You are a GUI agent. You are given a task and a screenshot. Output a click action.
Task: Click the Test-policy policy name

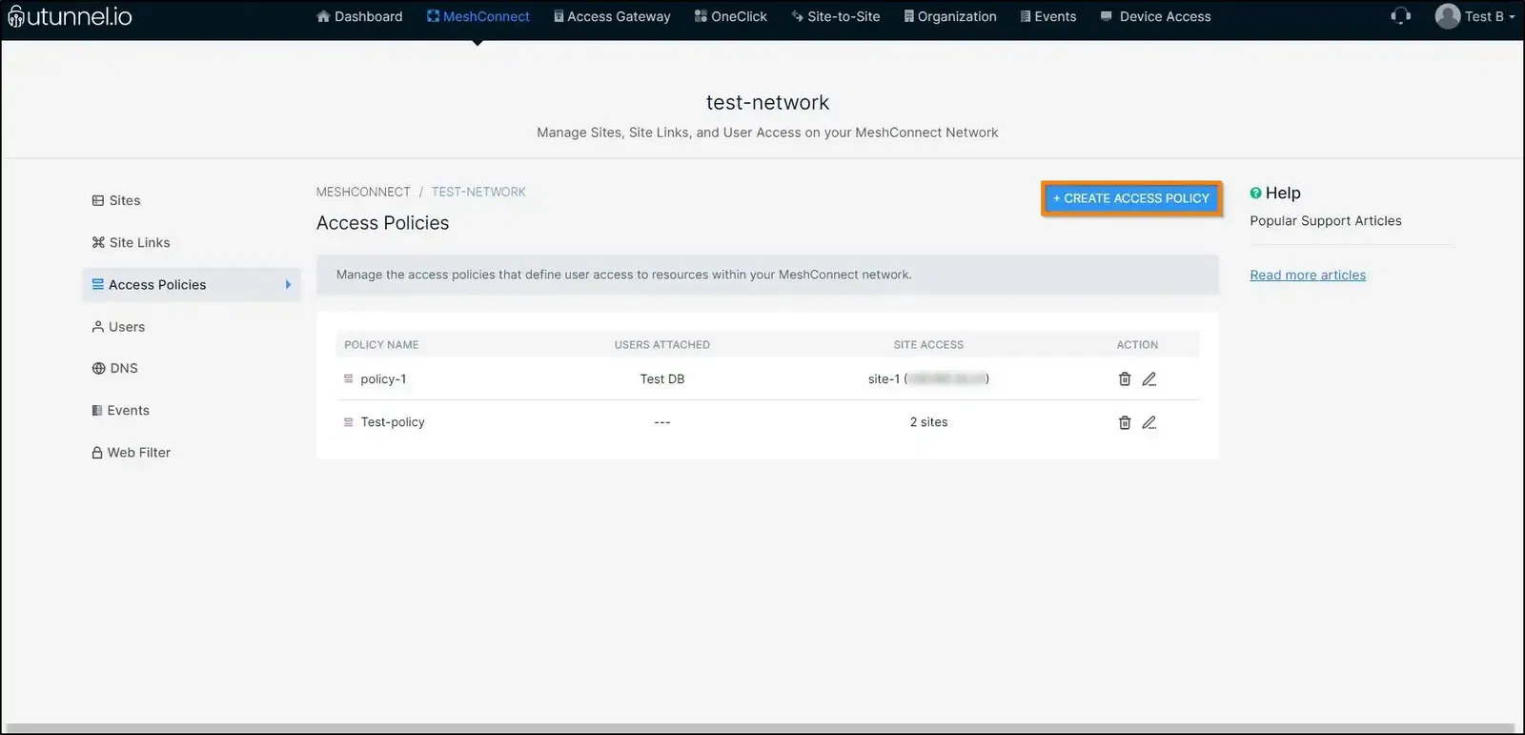393,422
